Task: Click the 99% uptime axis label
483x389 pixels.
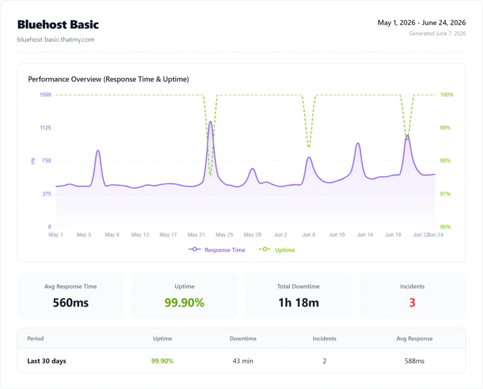Action: 445,127
